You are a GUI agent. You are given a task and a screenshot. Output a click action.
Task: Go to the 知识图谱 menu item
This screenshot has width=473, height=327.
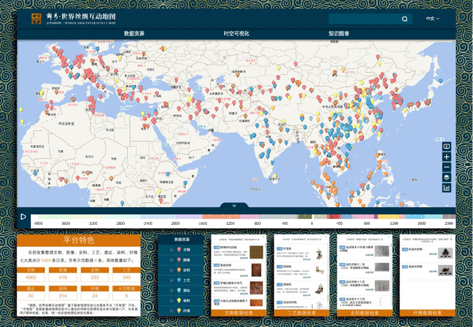(x=338, y=34)
